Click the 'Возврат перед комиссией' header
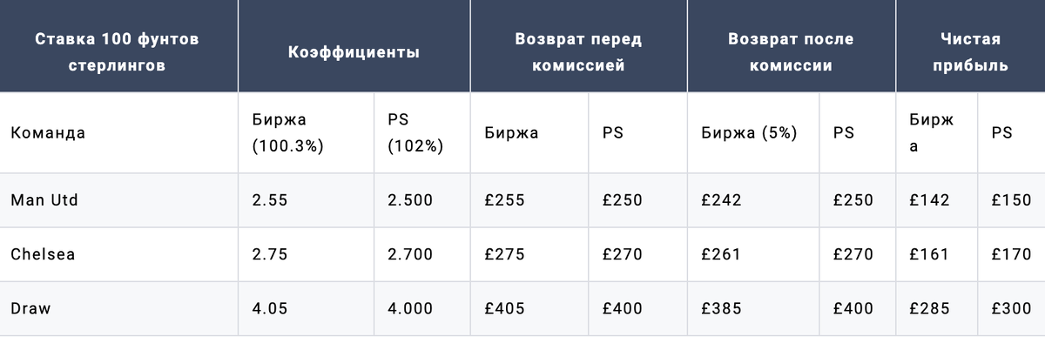The height and width of the screenshot is (337, 1045). point(578,52)
